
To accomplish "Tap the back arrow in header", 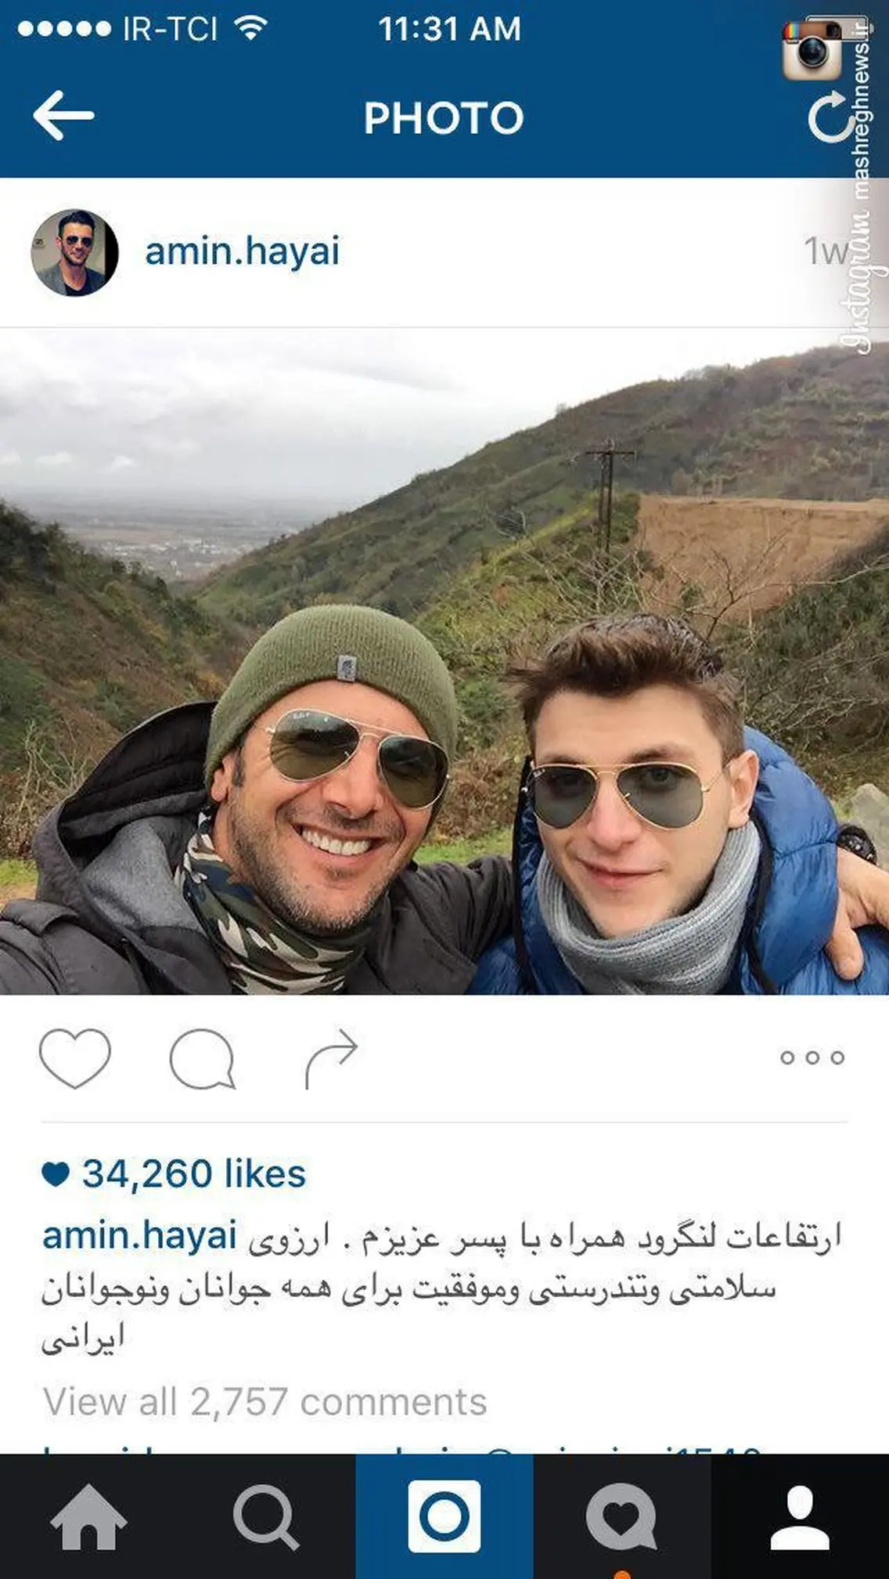I will (x=63, y=115).
